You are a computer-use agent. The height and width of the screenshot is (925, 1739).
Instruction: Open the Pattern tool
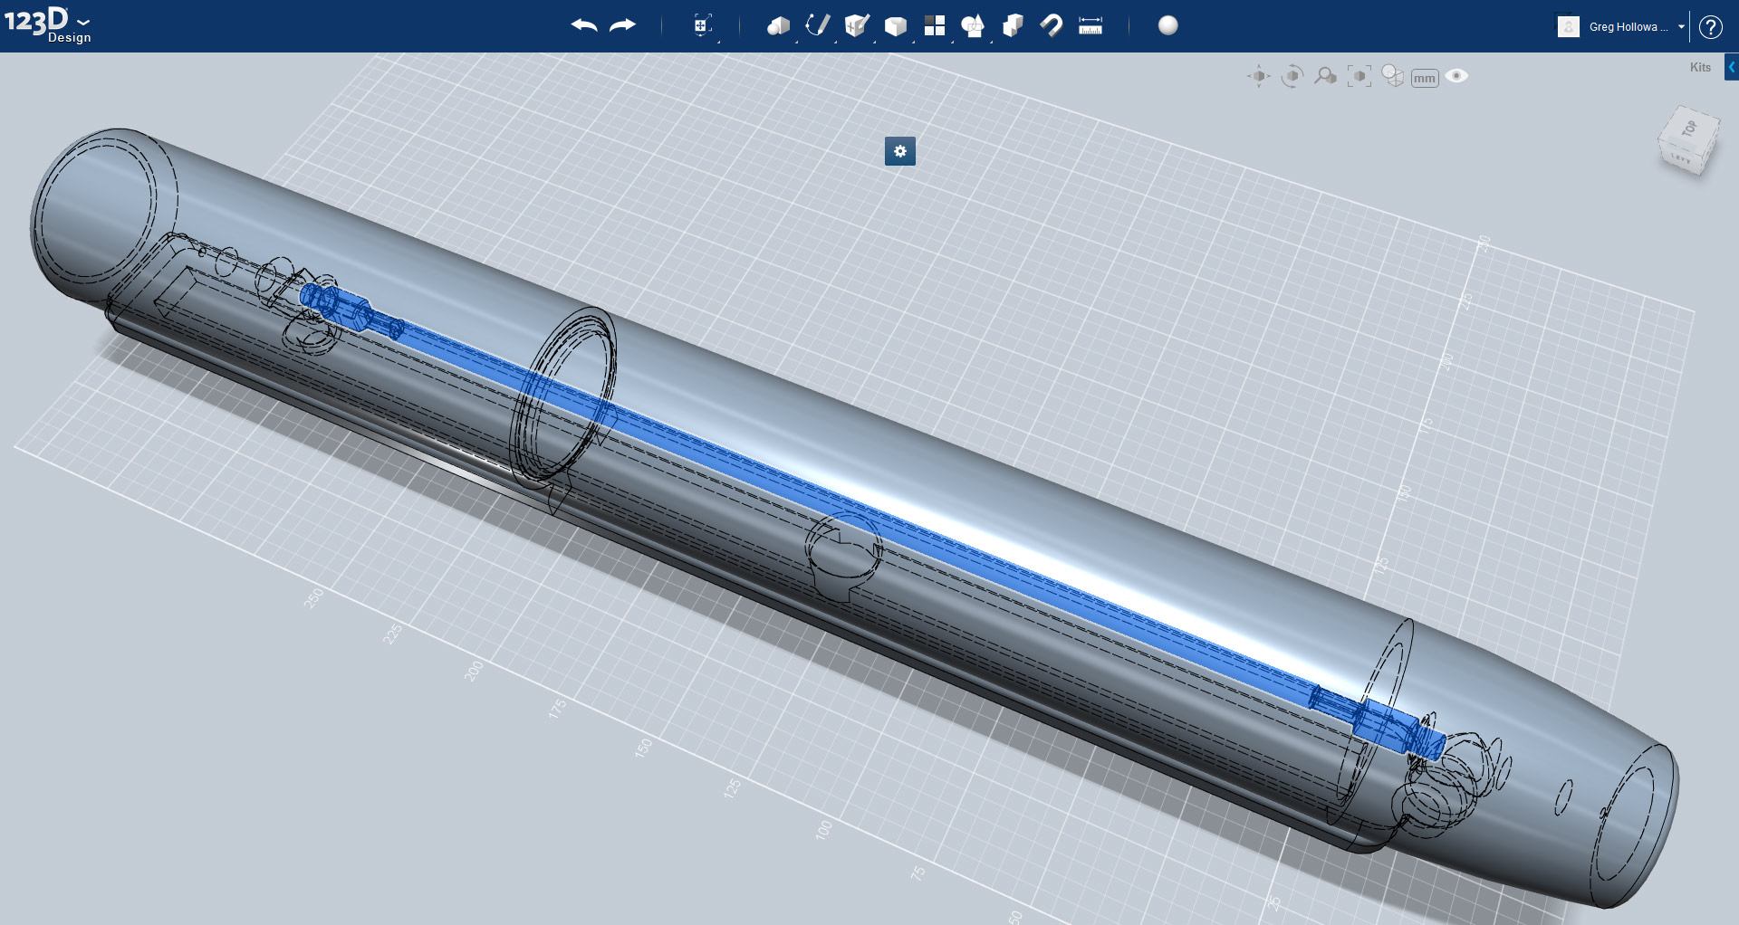[x=935, y=25]
